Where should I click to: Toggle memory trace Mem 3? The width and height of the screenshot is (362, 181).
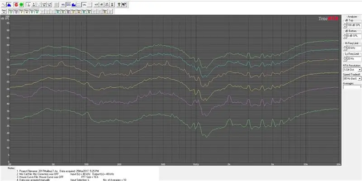(21, 11)
